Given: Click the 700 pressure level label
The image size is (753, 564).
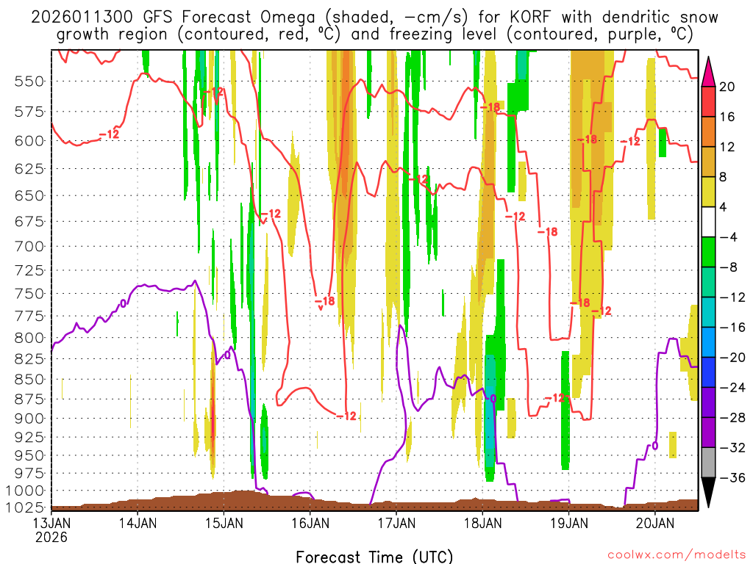Looking at the screenshot, I should coord(29,247).
